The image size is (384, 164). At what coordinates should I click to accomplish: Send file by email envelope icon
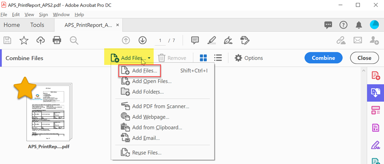click(358, 40)
